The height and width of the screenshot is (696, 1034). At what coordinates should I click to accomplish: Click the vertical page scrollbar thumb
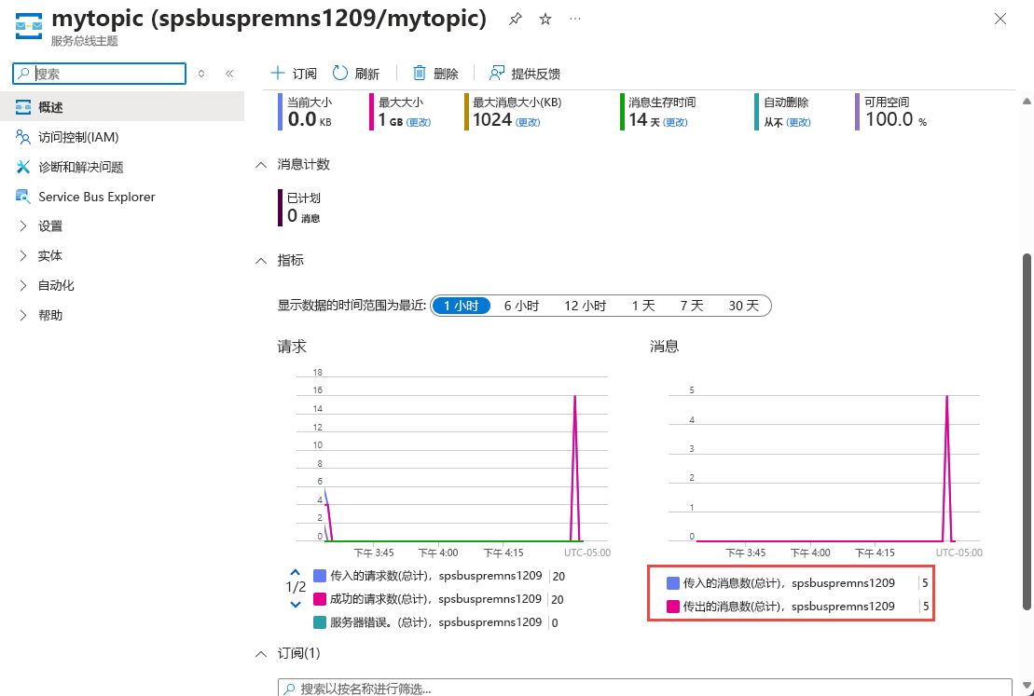(1027, 431)
